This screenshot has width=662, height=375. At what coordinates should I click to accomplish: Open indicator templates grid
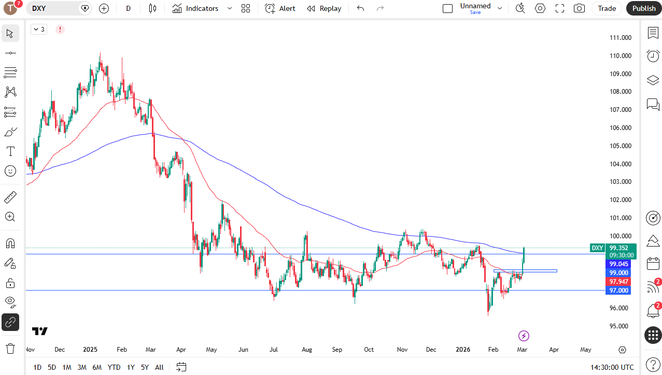pyautogui.click(x=246, y=8)
